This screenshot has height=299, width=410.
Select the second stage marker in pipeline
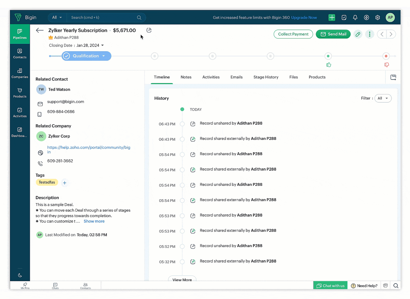155,56
